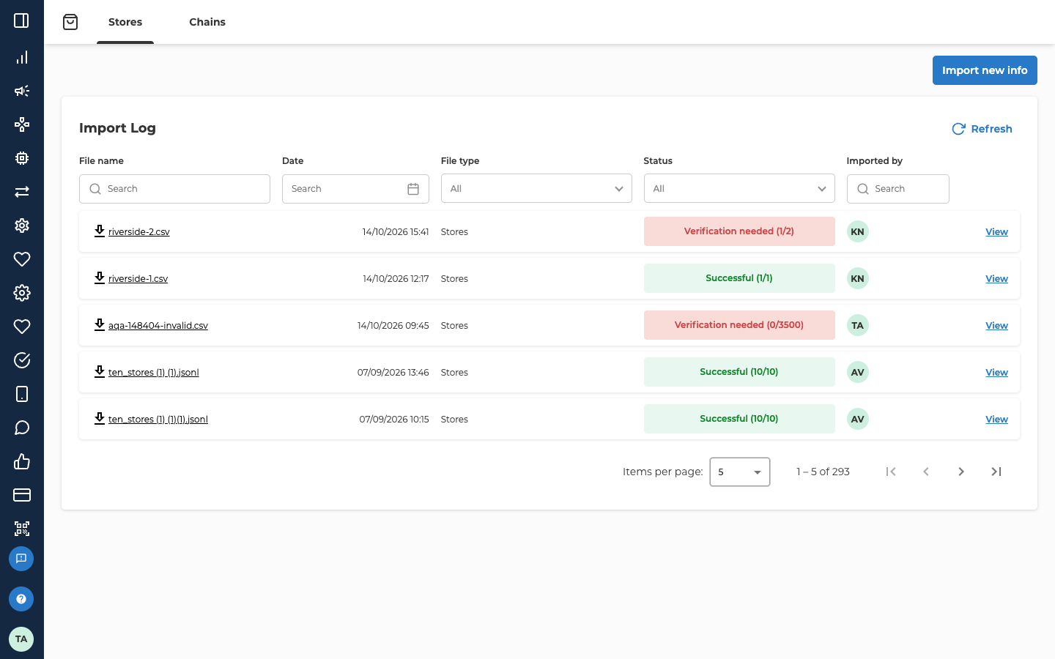Open the credit card icon
The width and height of the screenshot is (1055, 659).
click(x=22, y=495)
